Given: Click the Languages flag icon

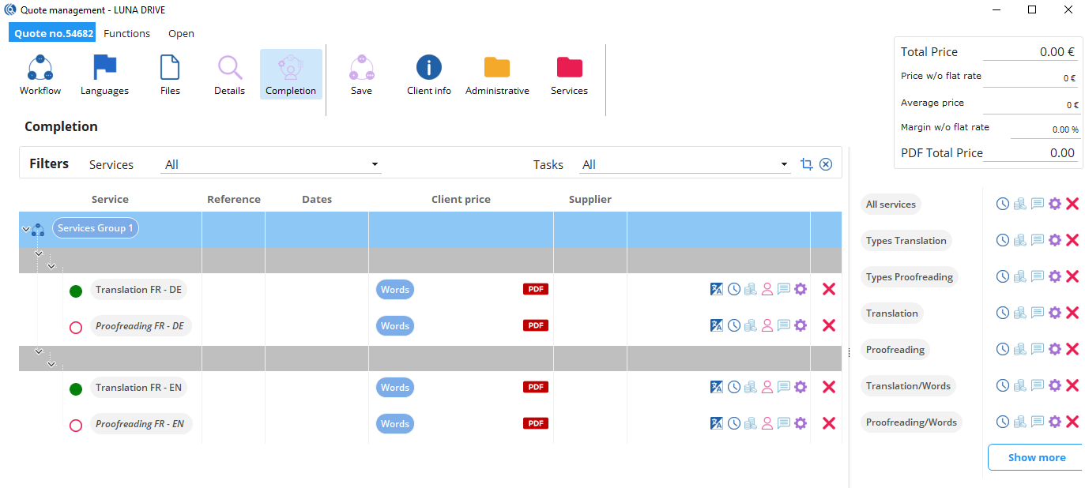Looking at the screenshot, I should pyautogui.click(x=104, y=69).
